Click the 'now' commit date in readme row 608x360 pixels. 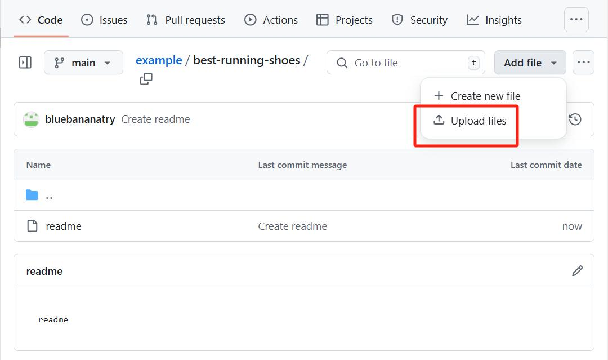[x=572, y=226]
